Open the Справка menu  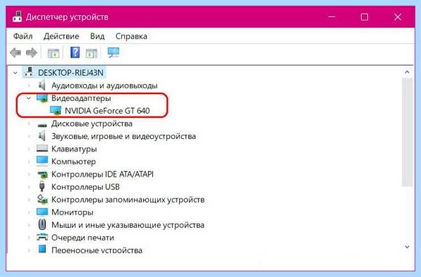[x=131, y=36]
